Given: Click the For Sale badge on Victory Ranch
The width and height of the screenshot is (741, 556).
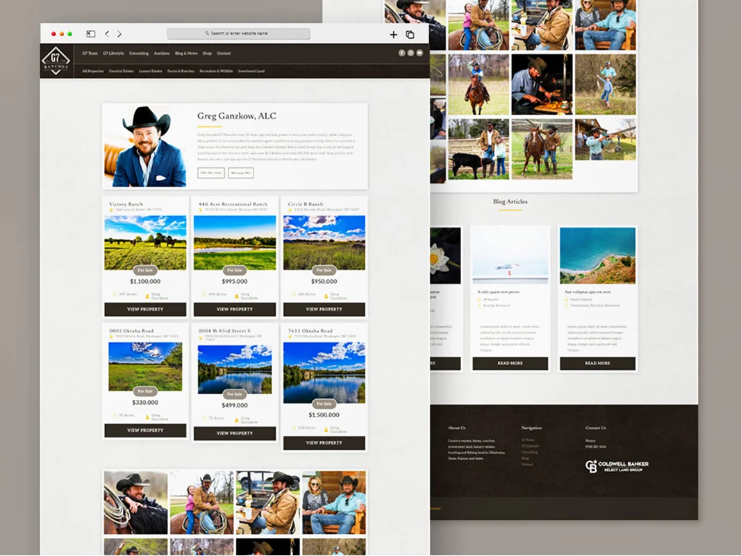Looking at the screenshot, I should coord(145,270).
